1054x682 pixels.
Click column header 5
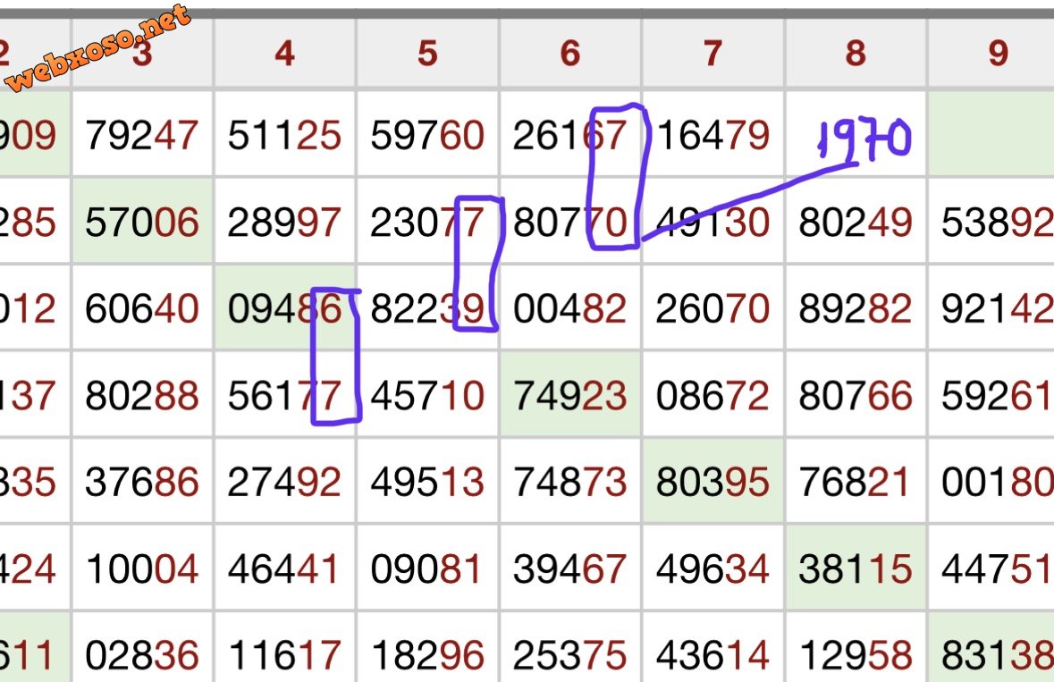click(x=427, y=53)
